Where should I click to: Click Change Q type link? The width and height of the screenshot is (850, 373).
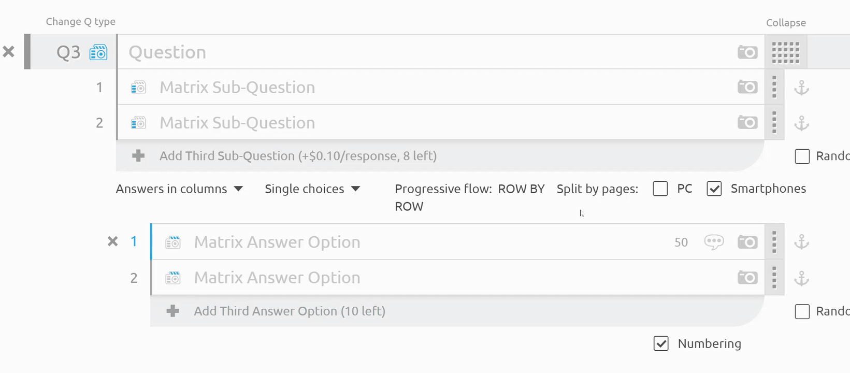coord(80,22)
